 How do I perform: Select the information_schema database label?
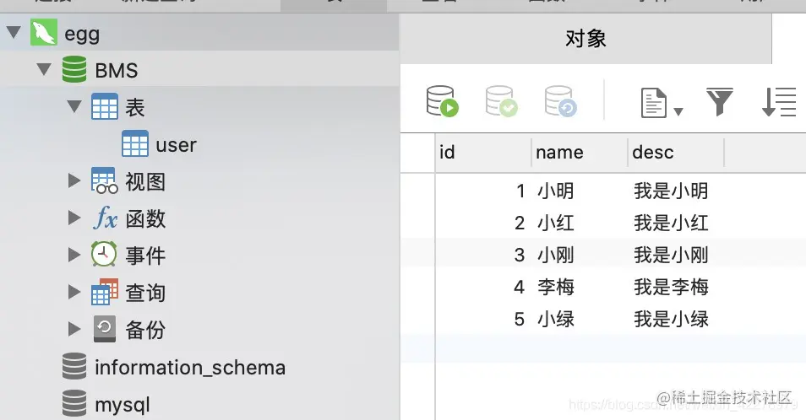(x=190, y=367)
